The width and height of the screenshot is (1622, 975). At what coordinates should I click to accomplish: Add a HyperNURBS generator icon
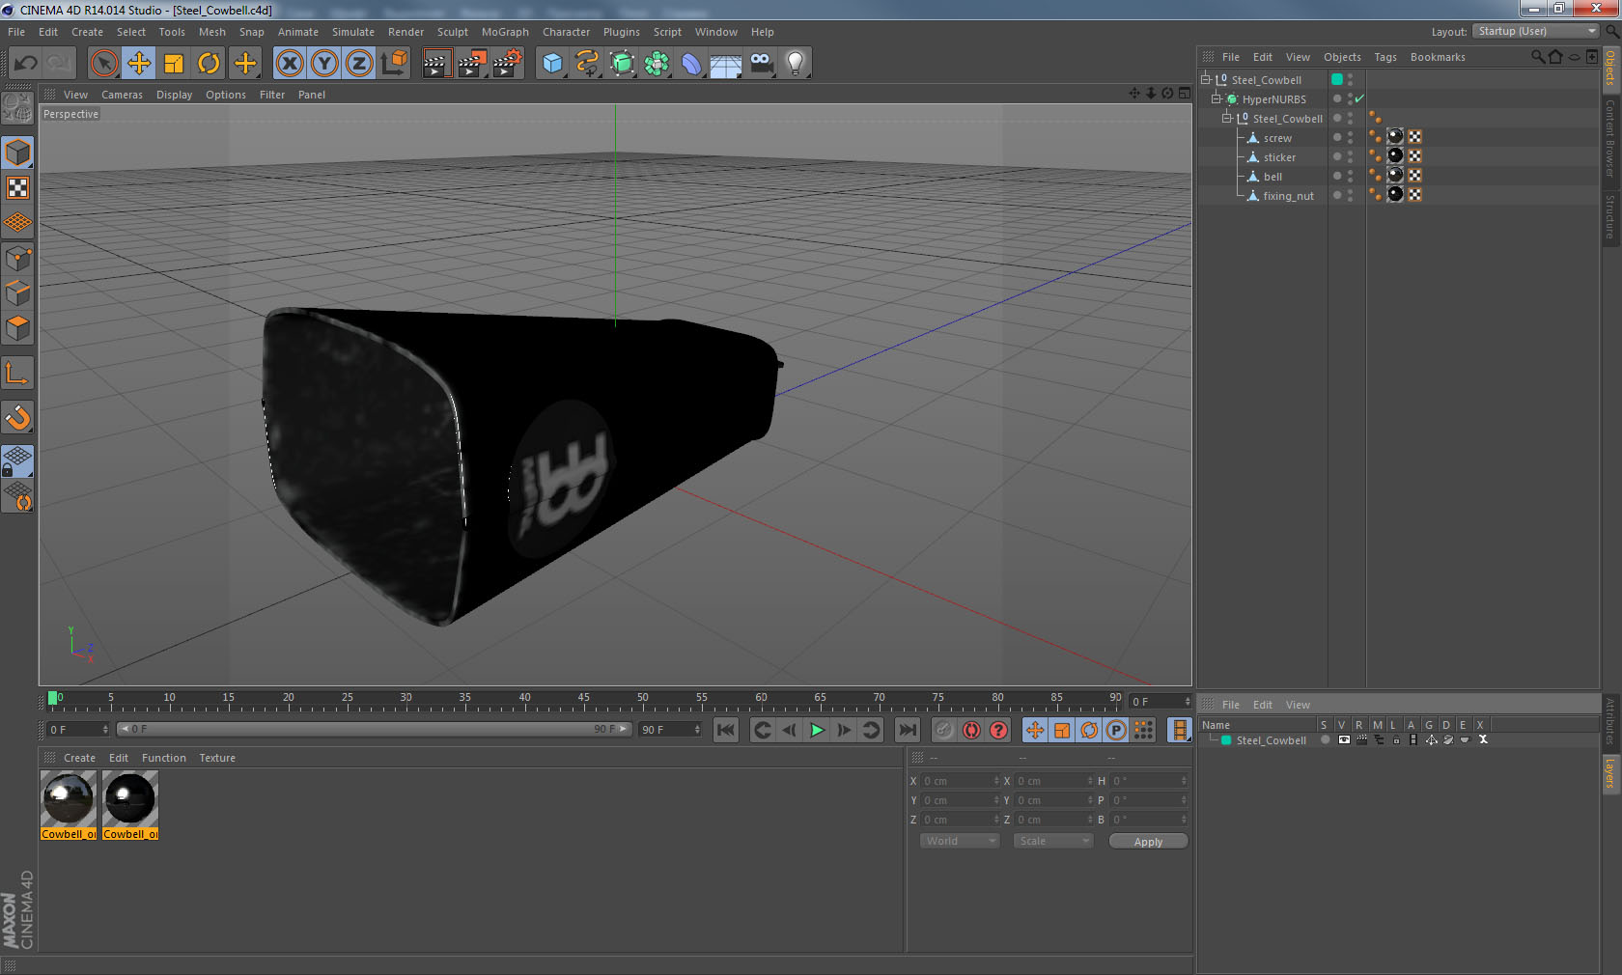click(623, 64)
